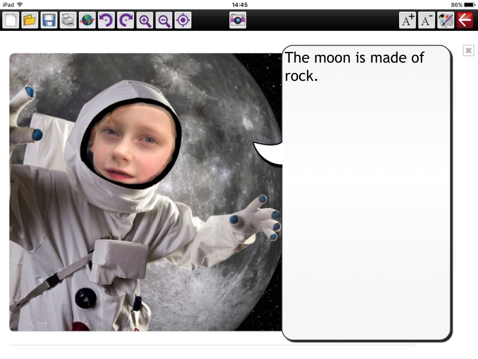Image resolution: width=478 pixels, height=359 pixels.
Task: Create a new blank document
Action: click(x=10, y=20)
